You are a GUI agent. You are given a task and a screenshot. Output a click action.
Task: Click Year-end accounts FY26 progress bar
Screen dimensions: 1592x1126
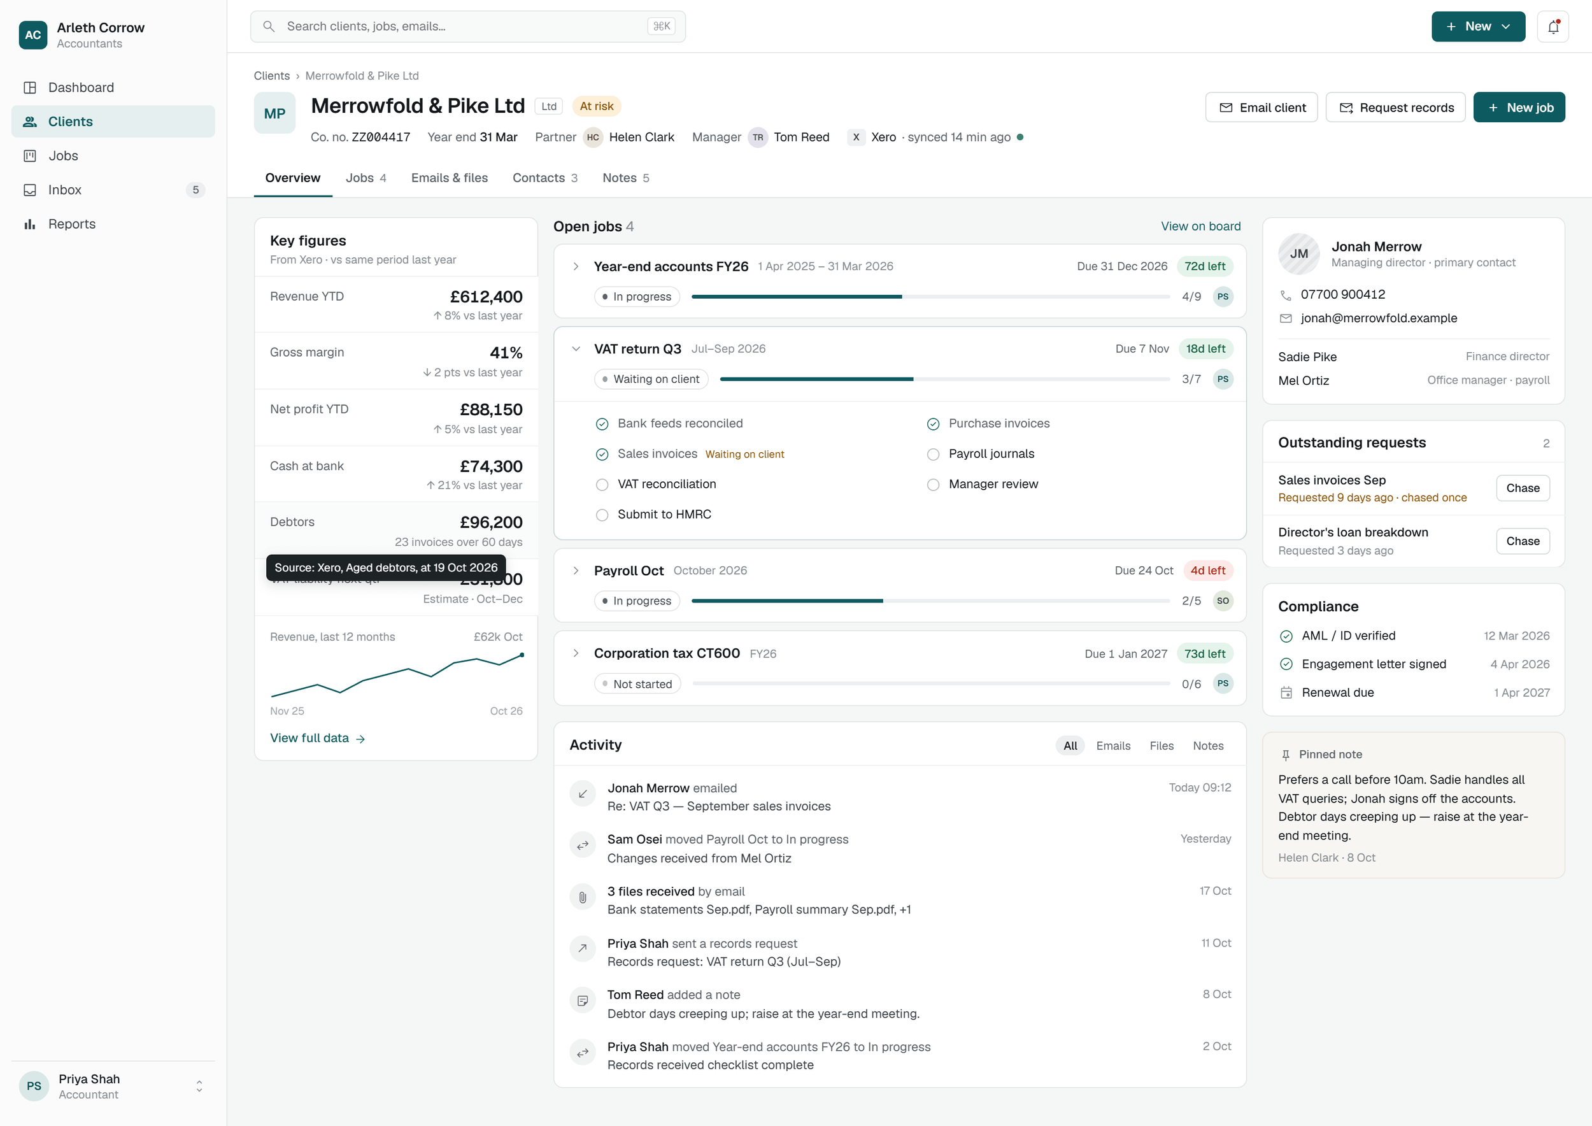[930, 297]
